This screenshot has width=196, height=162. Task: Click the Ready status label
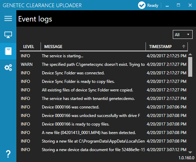coord(153,5)
